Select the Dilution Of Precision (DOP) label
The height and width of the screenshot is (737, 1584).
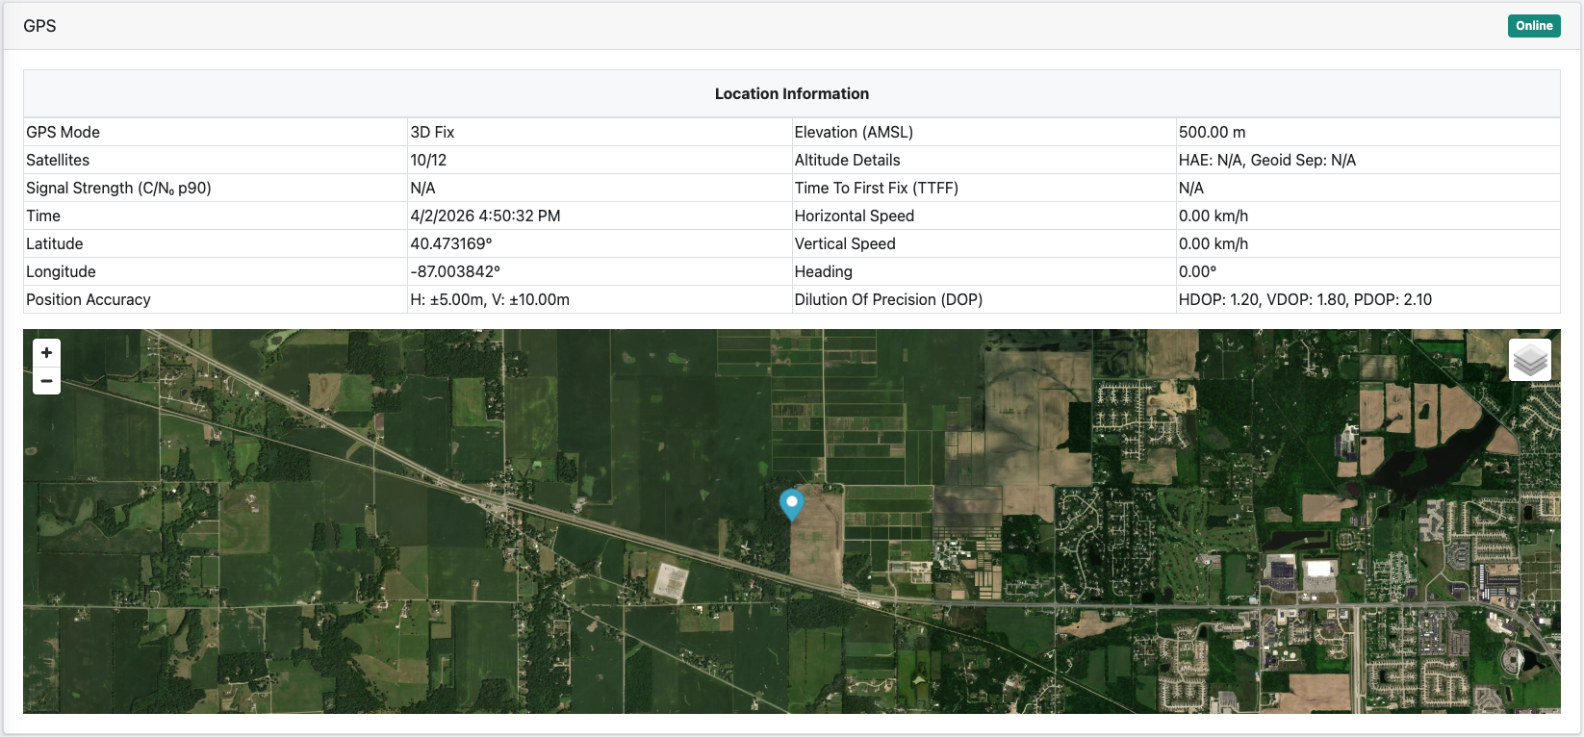point(888,299)
